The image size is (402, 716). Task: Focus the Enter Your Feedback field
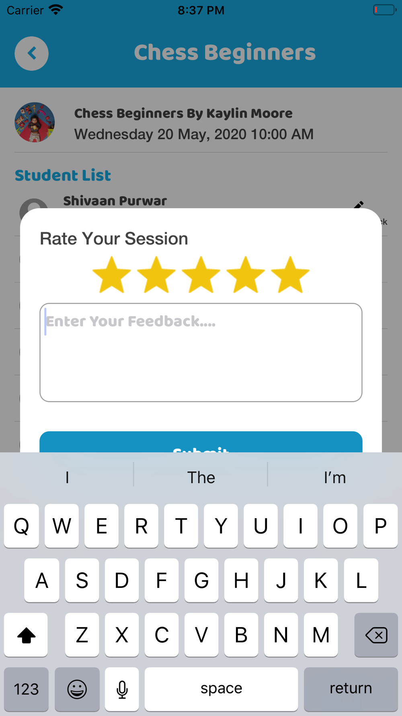tap(201, 352)
